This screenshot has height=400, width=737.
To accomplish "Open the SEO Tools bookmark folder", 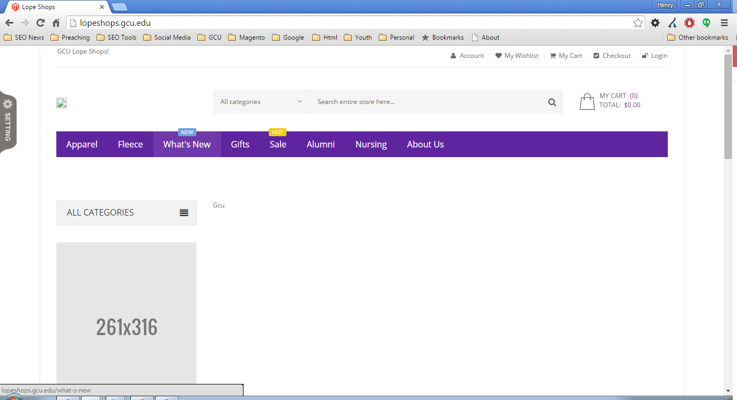I will click(x=116, y=38).
